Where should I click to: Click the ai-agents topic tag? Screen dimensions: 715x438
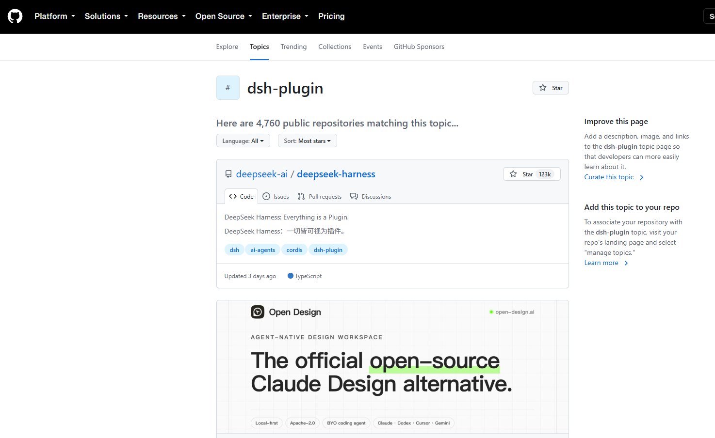[x=263, y=250]
